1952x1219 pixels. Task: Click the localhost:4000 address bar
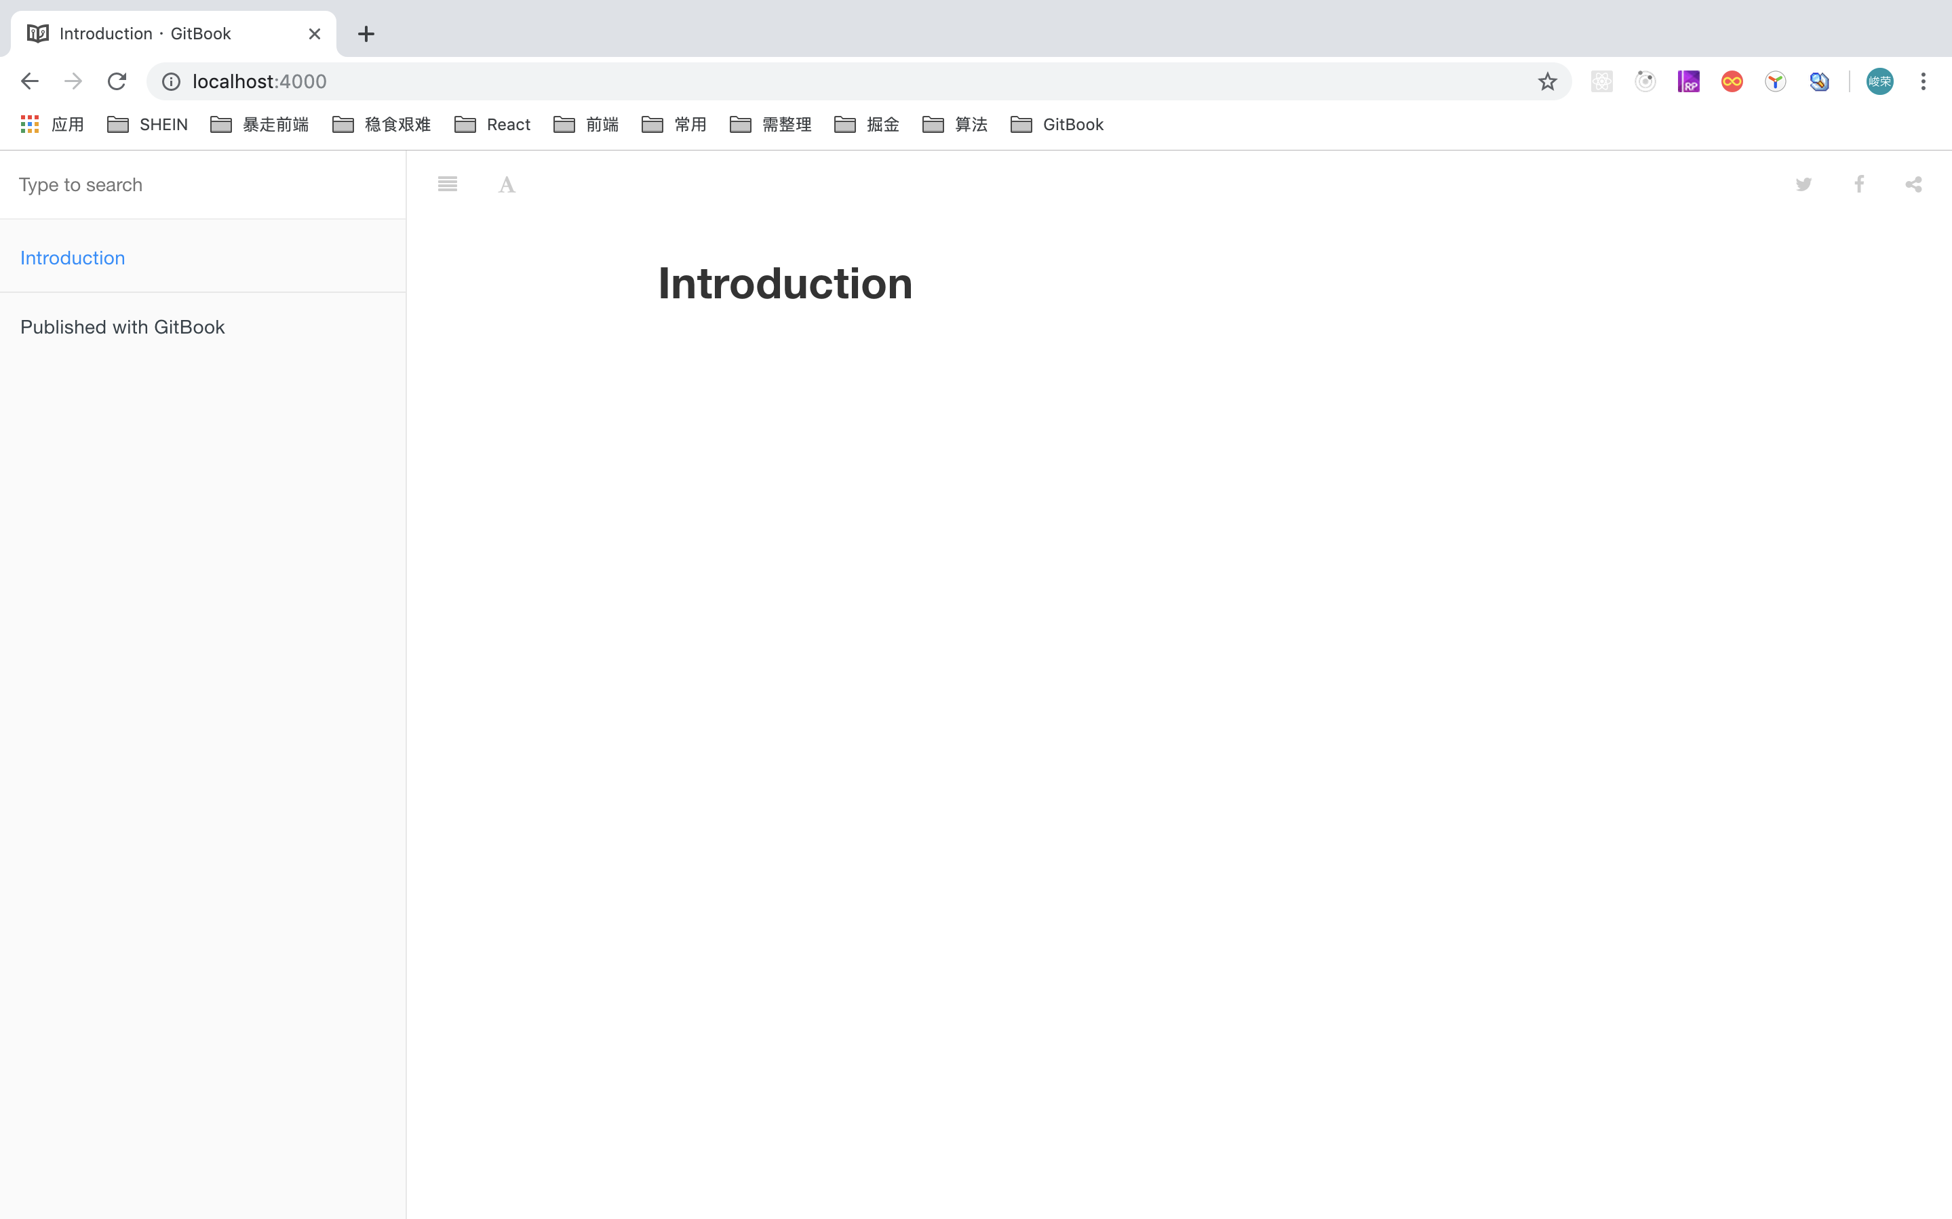point(806,81)
